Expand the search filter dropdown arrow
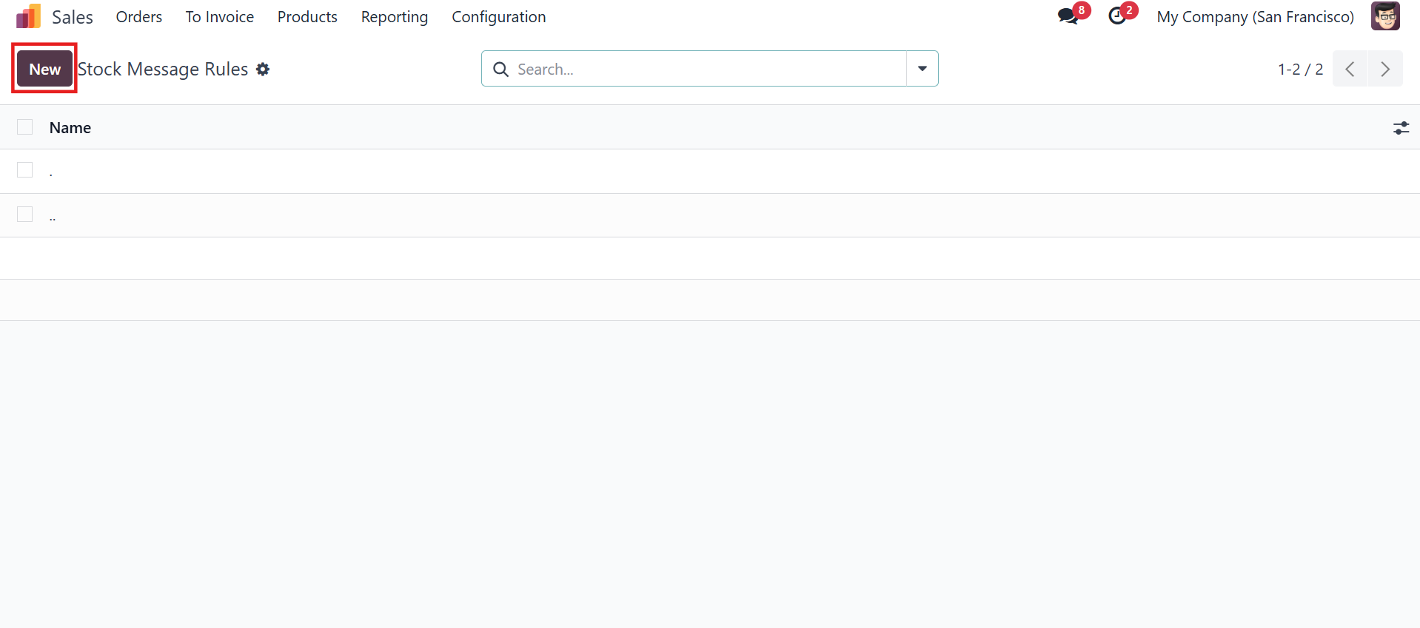The image size is (1420, 628). point(922,69)
